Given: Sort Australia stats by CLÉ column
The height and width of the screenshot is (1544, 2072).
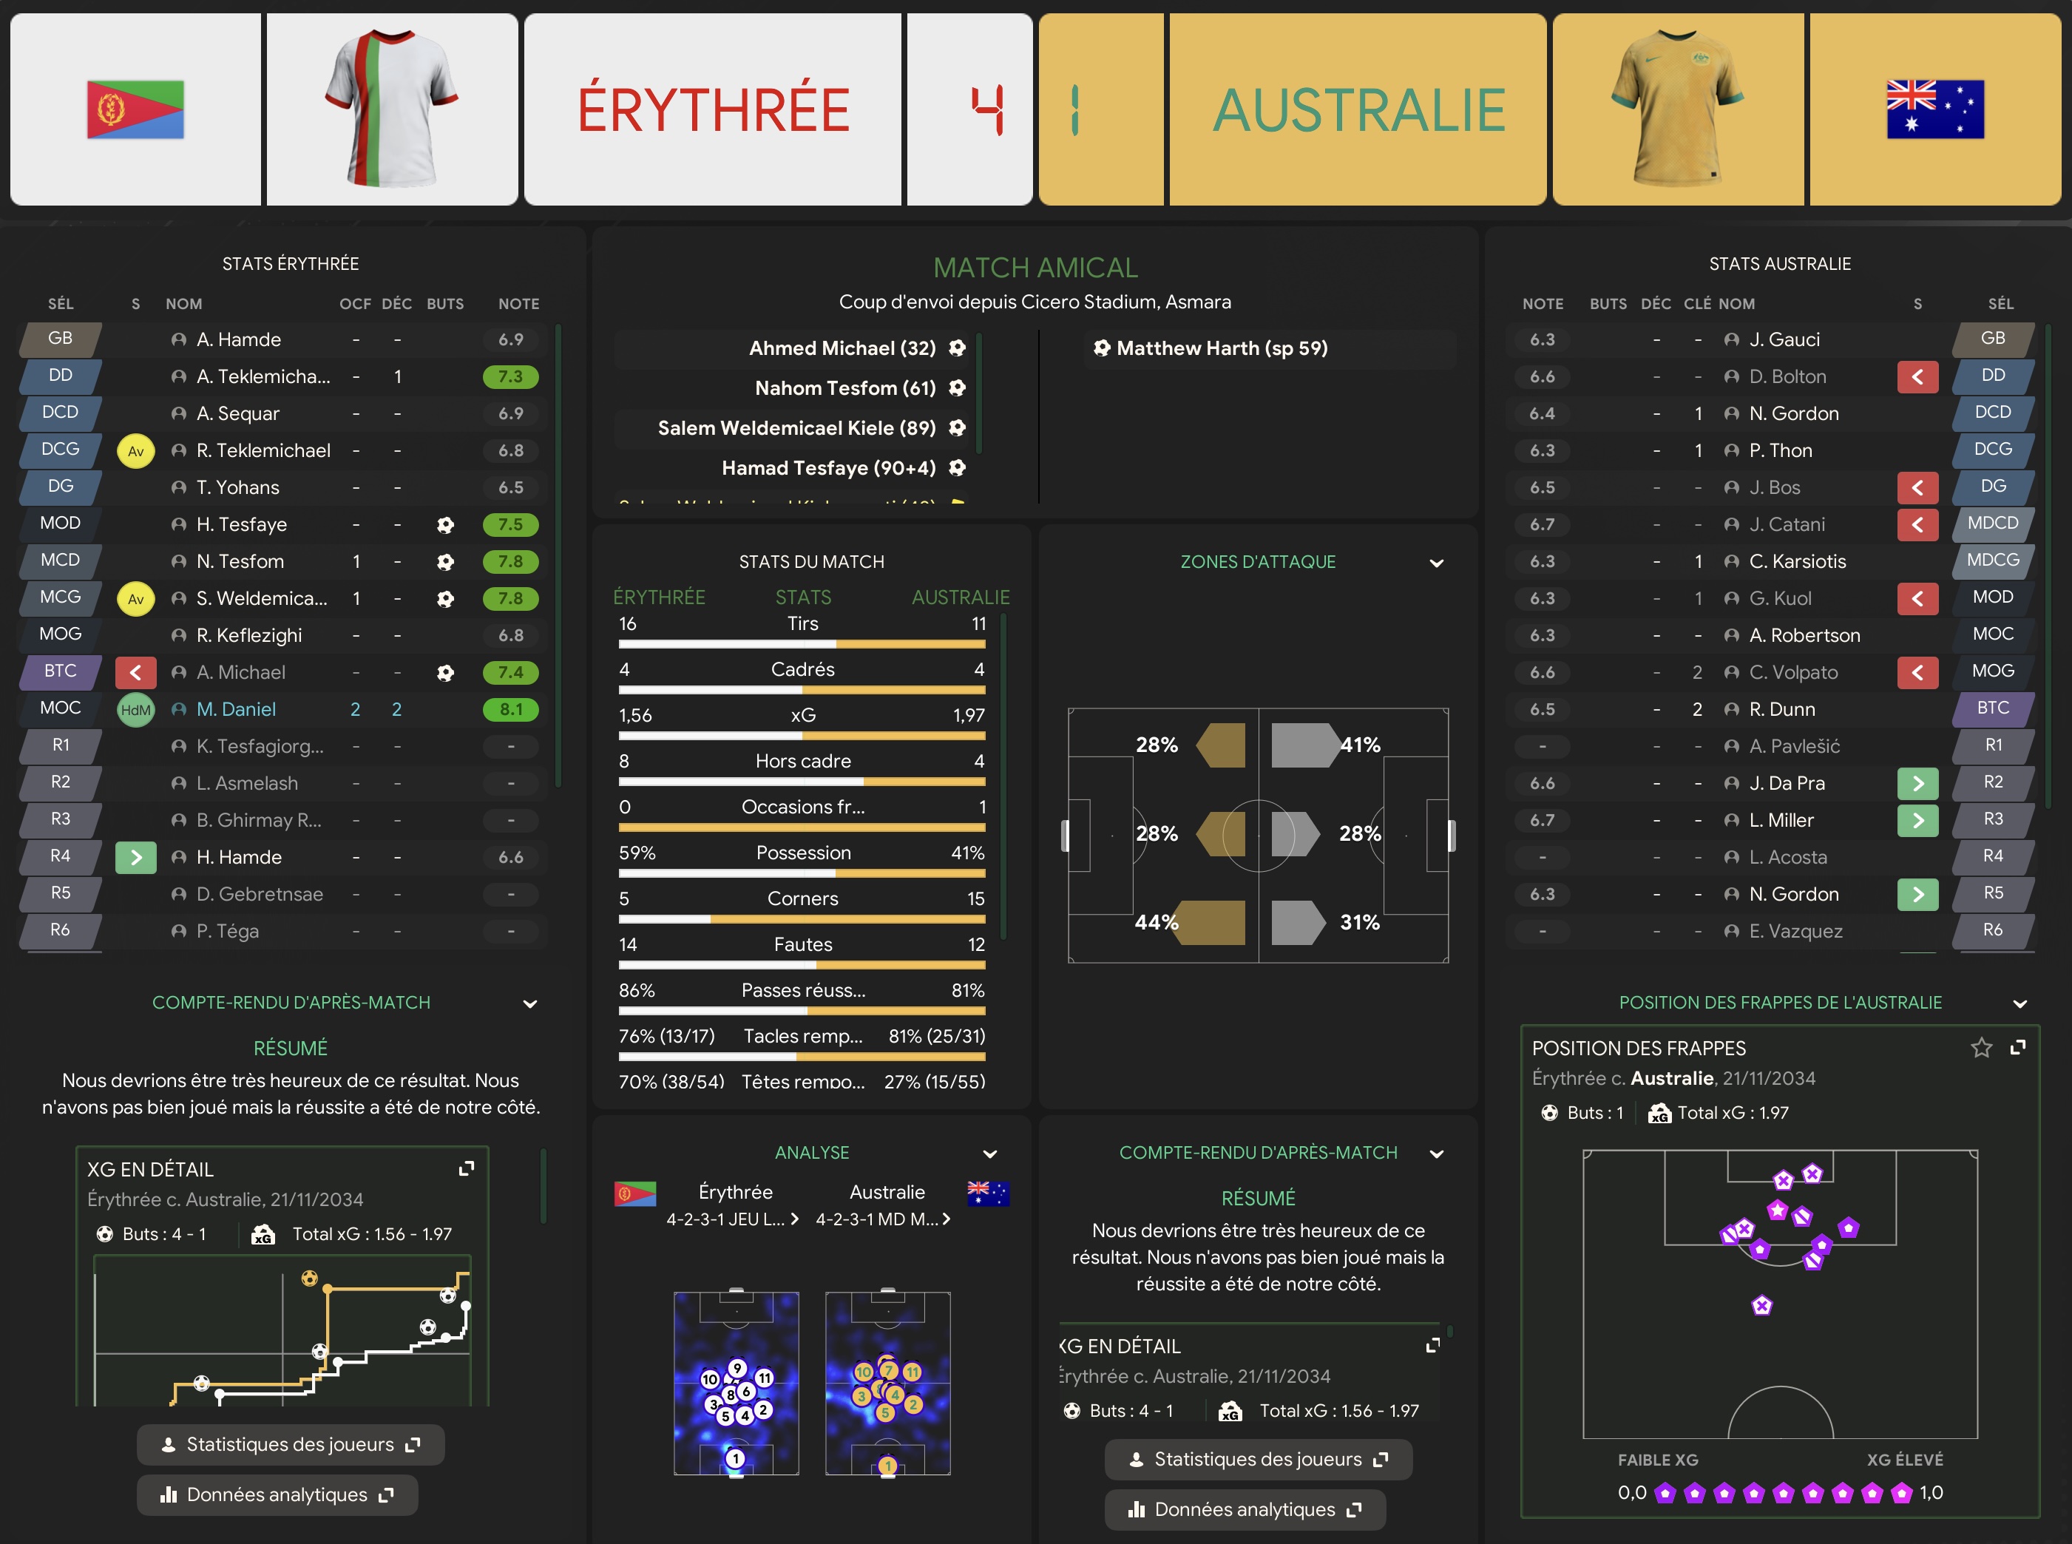Looking at the screenshot, I should [1697, 304].
